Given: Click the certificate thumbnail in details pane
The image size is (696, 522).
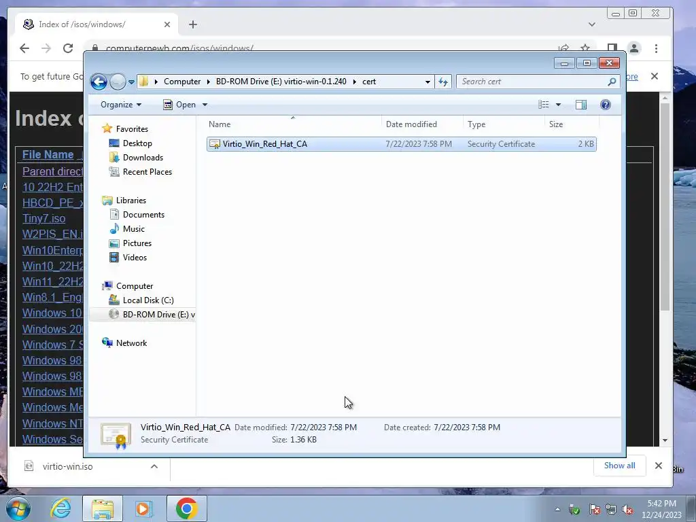Looking at the screenshot, I should 116,436.
